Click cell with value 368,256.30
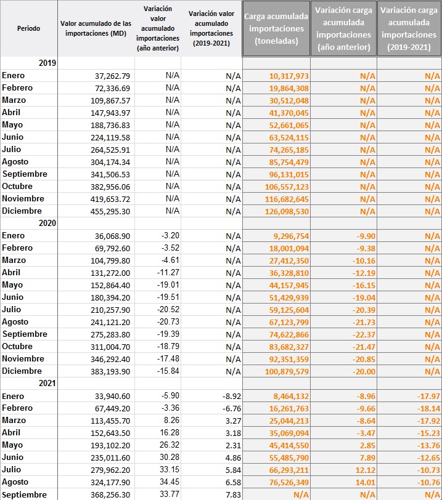 pyautogui.click(x=96, y=494)
